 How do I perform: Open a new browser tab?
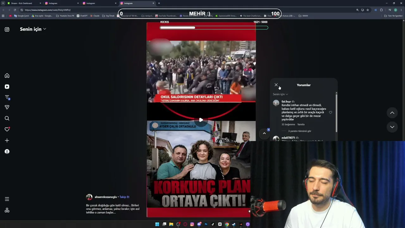159,3
